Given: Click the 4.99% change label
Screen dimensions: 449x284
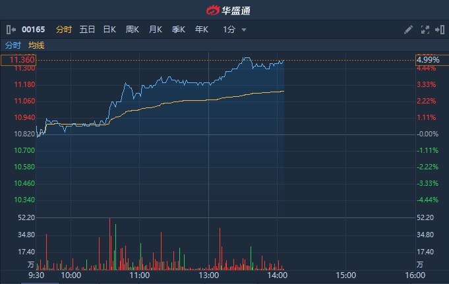Looking at the screenshot, I should (x=428, y=60).
